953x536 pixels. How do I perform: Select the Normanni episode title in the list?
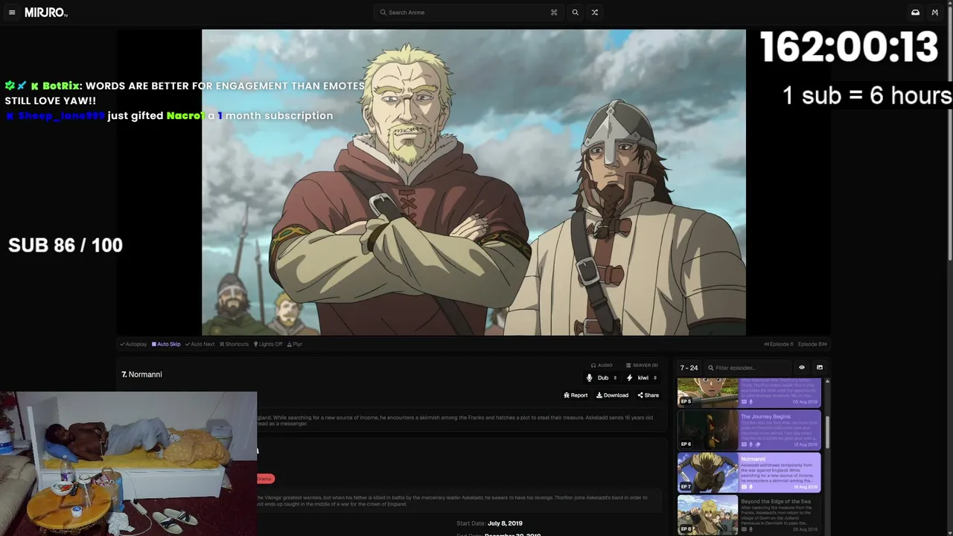pyautogui.click(x=753, y=459)
